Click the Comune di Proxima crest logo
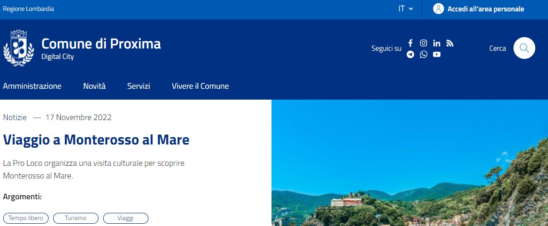 19,48
